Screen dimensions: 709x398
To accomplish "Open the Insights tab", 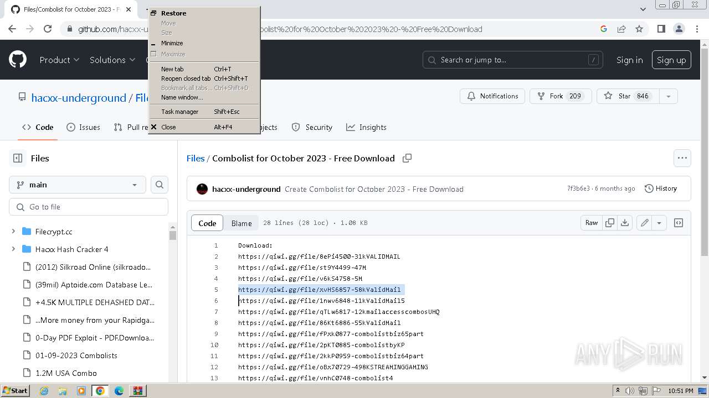I will point(366,127).
